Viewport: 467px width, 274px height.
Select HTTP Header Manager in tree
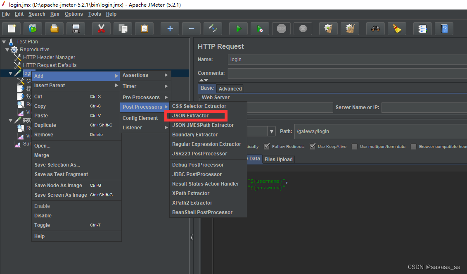49,57
